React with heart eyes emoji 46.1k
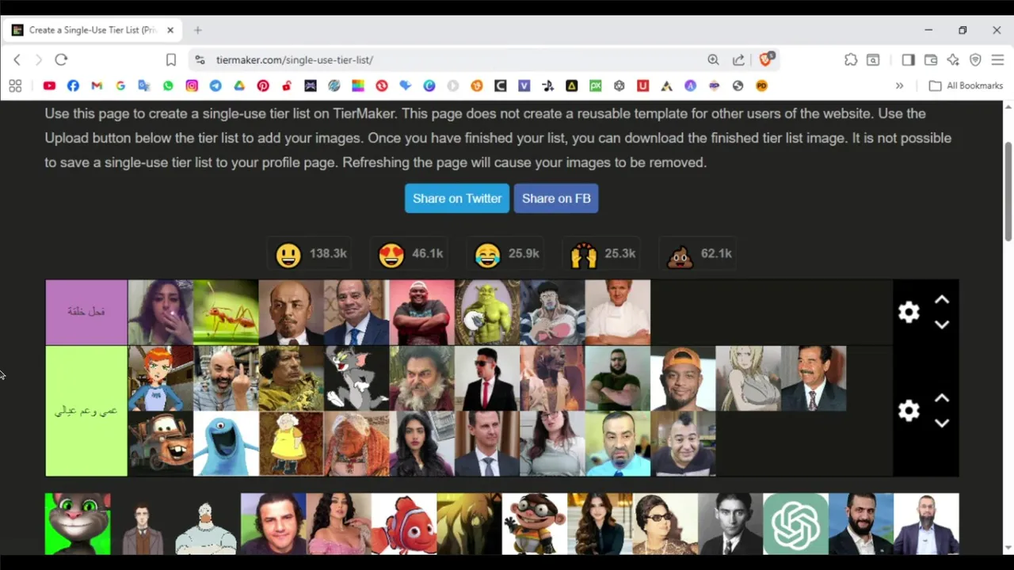This screenshot has width=1014, height=570. coord(410,254)
